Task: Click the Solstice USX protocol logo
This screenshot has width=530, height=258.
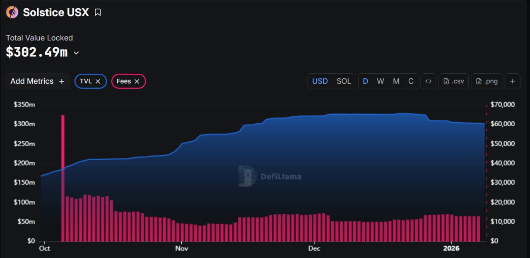Action: 12,12
